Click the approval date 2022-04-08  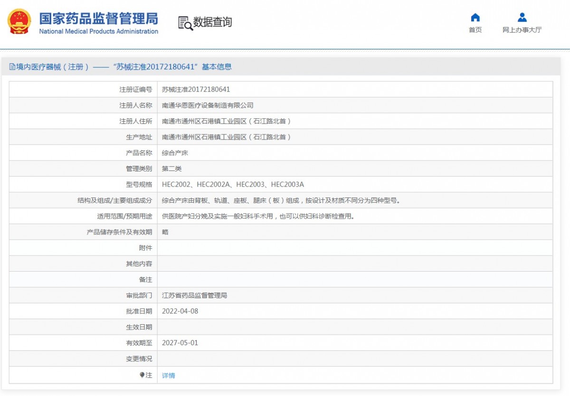click(180, 311)
